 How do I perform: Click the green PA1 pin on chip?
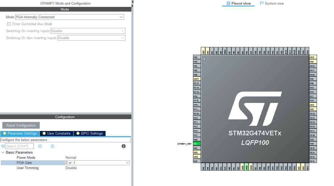(x=197, y=144)
